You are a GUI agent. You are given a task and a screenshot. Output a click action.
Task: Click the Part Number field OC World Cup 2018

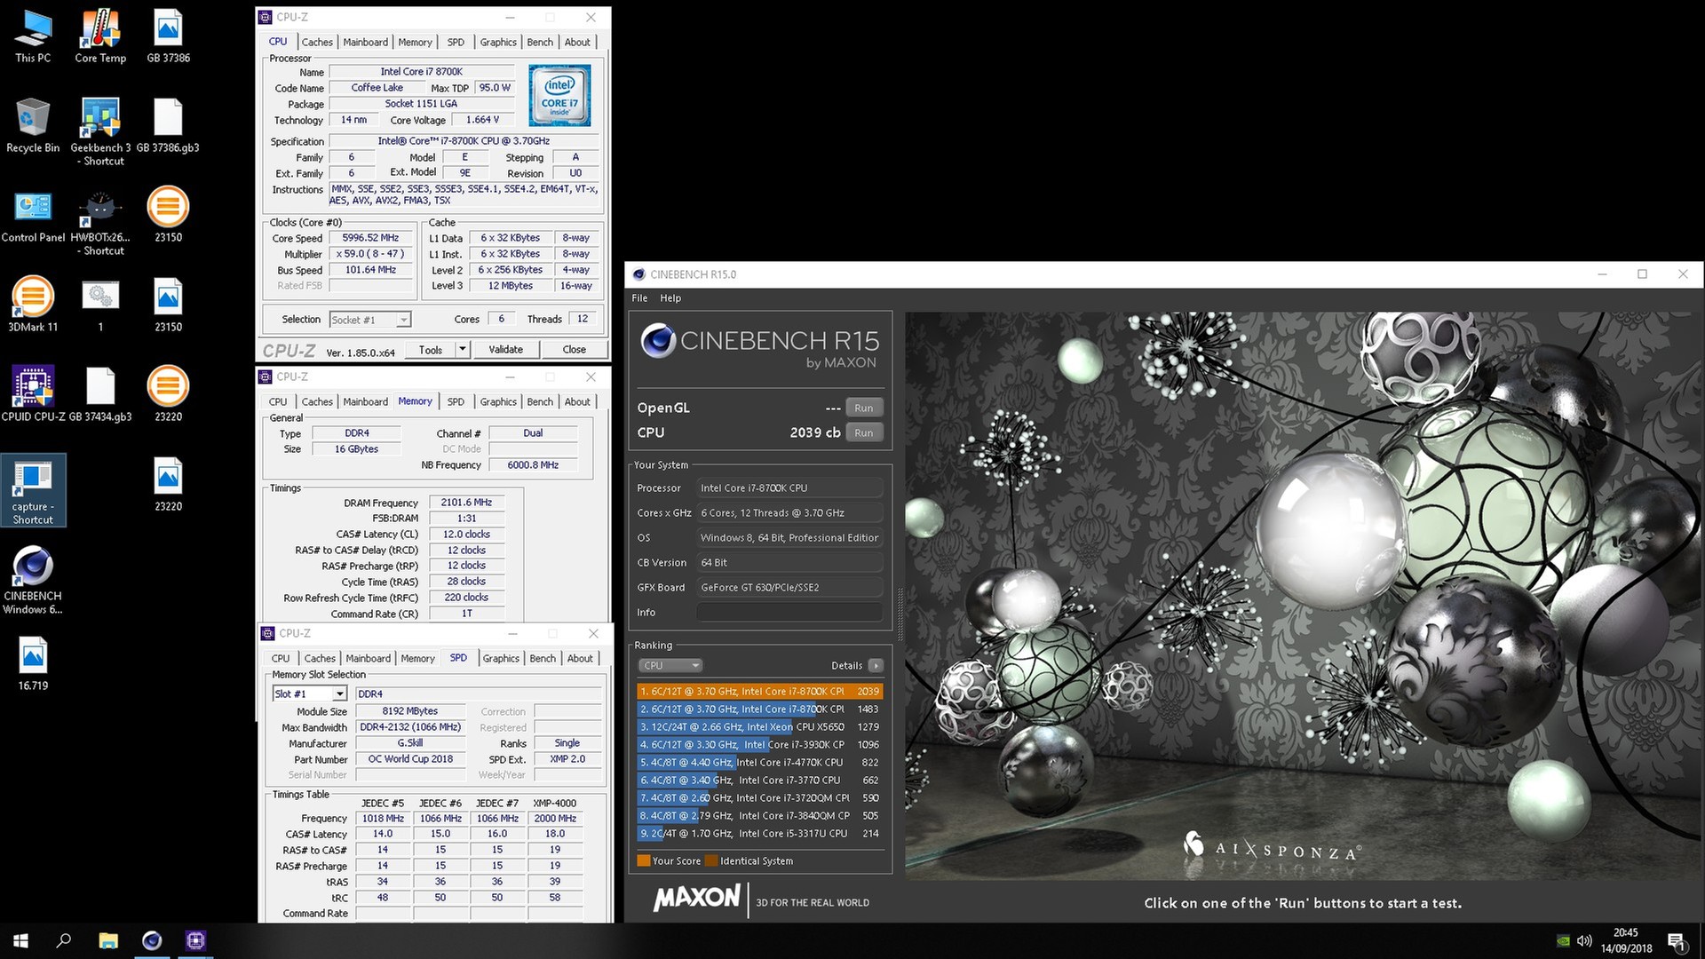[x=410, y=759]
